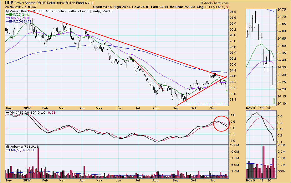The image size is (291, 183).
Task: Click the Sep label under the price panel
Action: coord(176,108)
